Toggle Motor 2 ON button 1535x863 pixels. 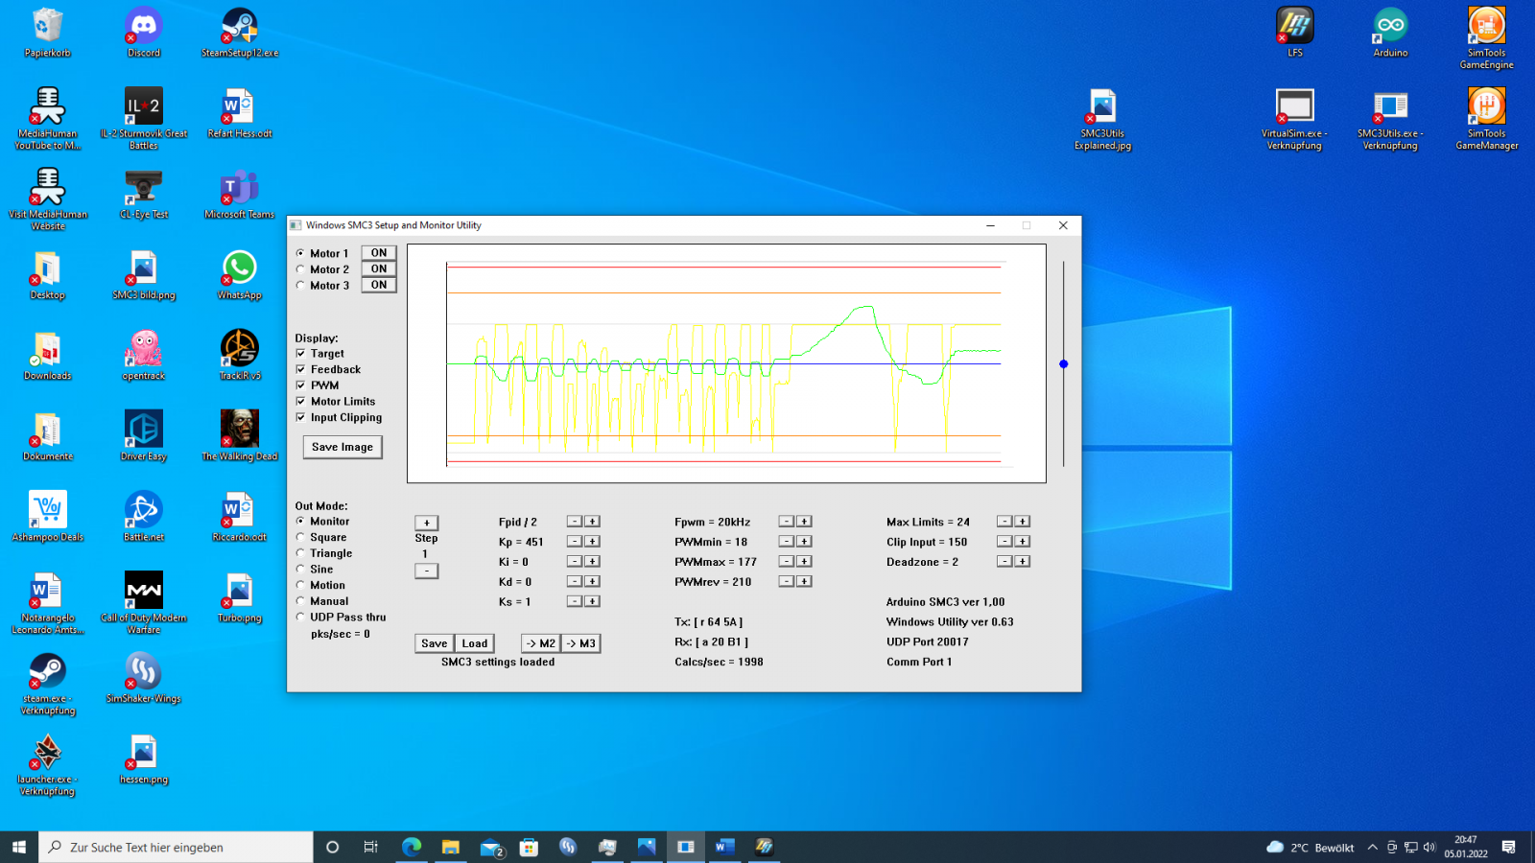click(x=379, y=268)
